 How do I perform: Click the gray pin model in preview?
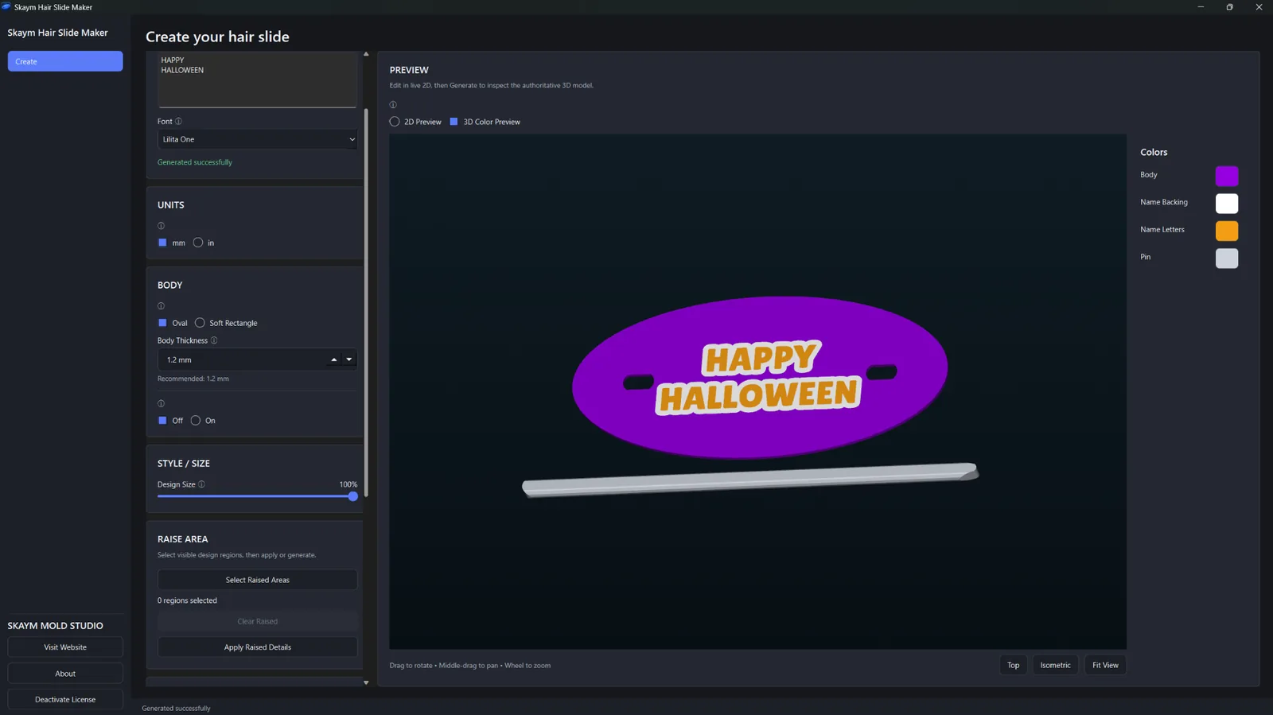pos(749,479)
